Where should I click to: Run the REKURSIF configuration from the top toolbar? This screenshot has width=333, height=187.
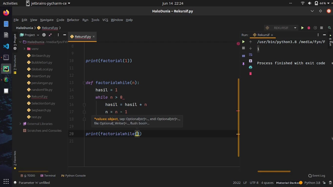pyautogui.click(x=302, y=28)
